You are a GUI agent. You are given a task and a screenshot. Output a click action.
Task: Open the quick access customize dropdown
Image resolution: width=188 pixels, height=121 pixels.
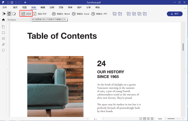coord(25,2)
